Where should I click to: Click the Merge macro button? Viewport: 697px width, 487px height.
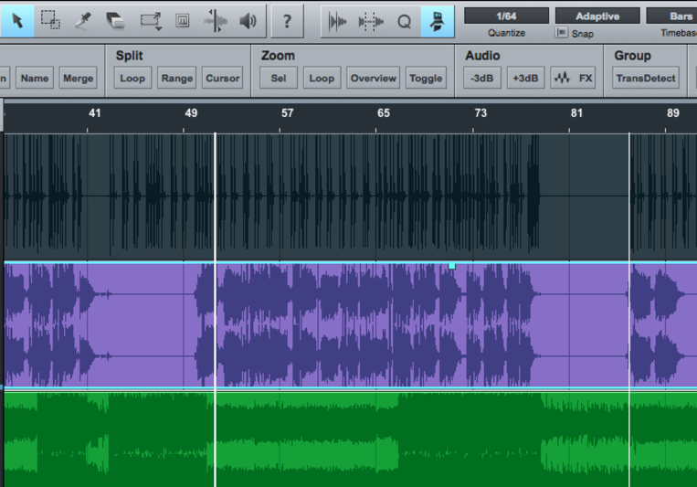coord(79,79)
